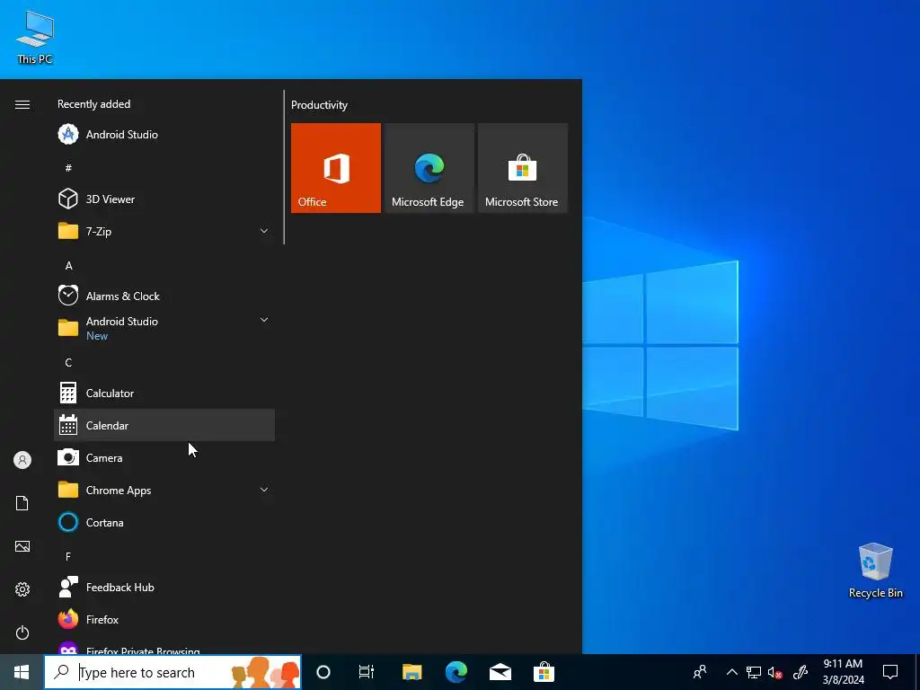Viewport: 920px width, 690px height.
Task: Open Mail from the taskbar
Action: [500, 672]
